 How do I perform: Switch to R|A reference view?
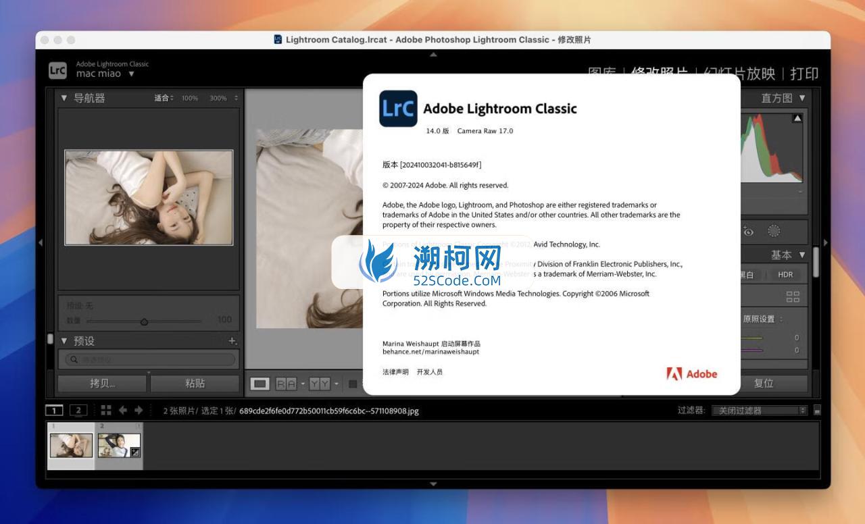[286, 384]
